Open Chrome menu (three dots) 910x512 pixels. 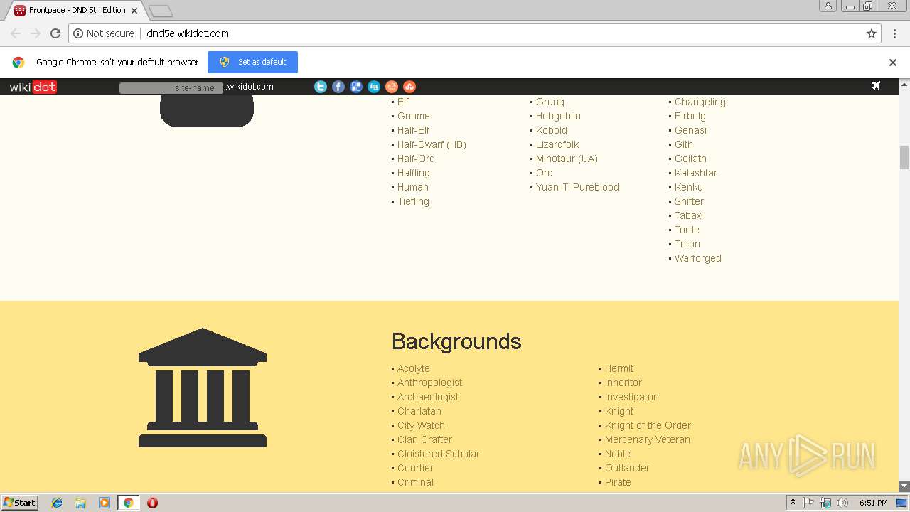point(894,33)
